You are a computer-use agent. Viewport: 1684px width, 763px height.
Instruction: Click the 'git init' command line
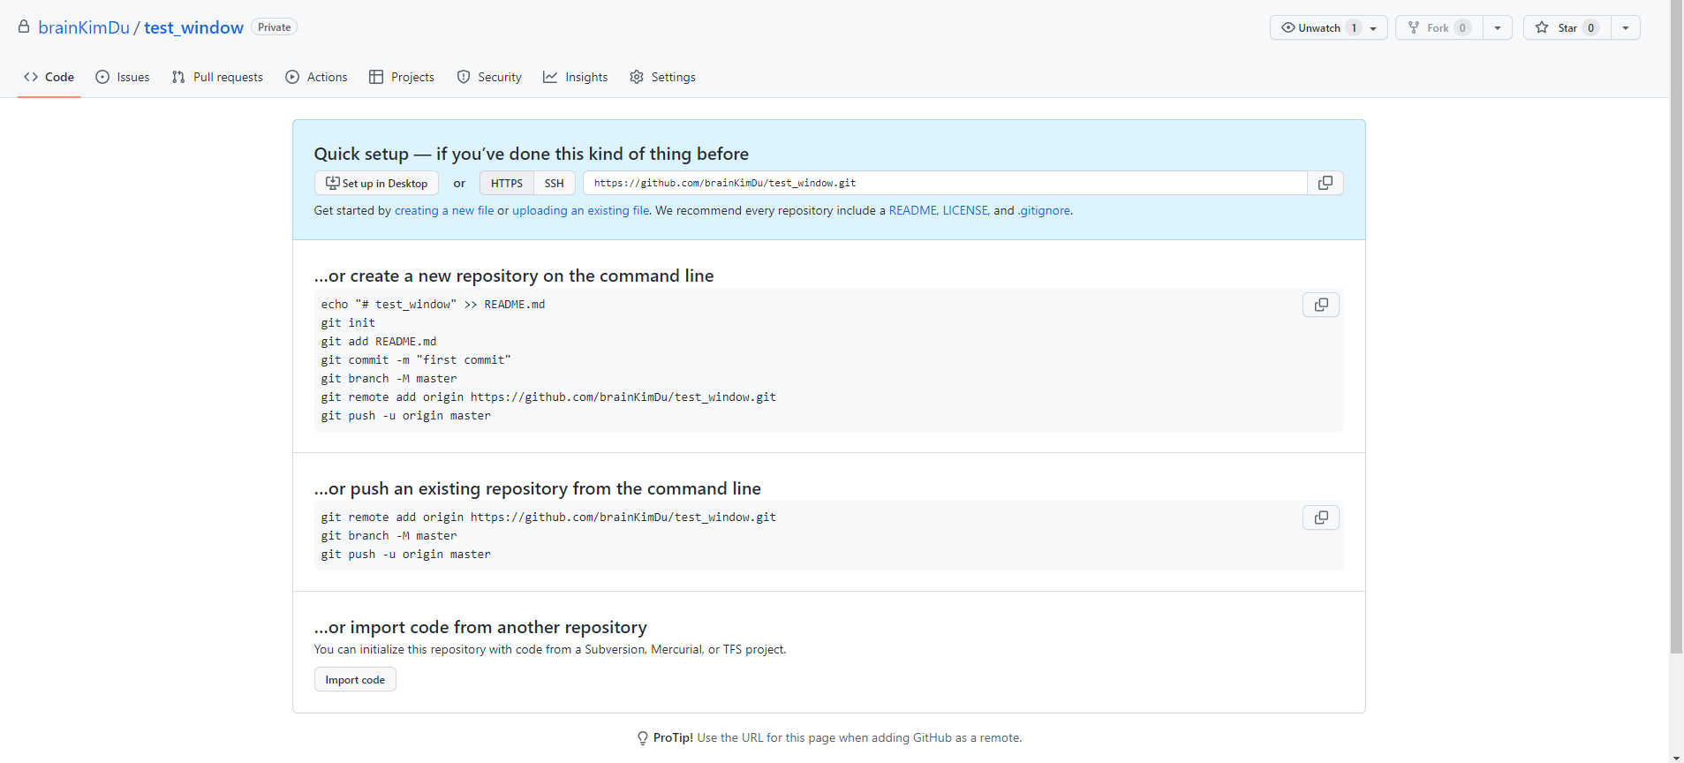(x=348, y=322)
